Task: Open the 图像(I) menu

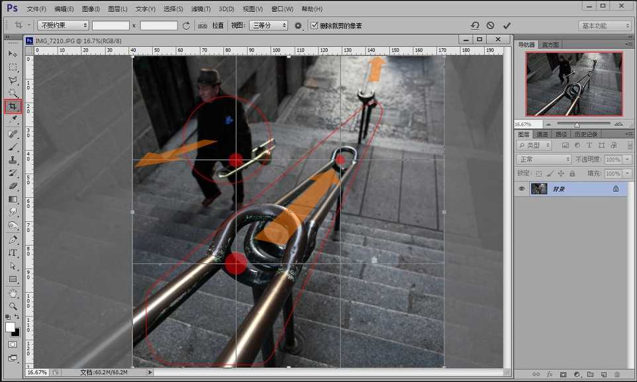Action: pos(91,9)
